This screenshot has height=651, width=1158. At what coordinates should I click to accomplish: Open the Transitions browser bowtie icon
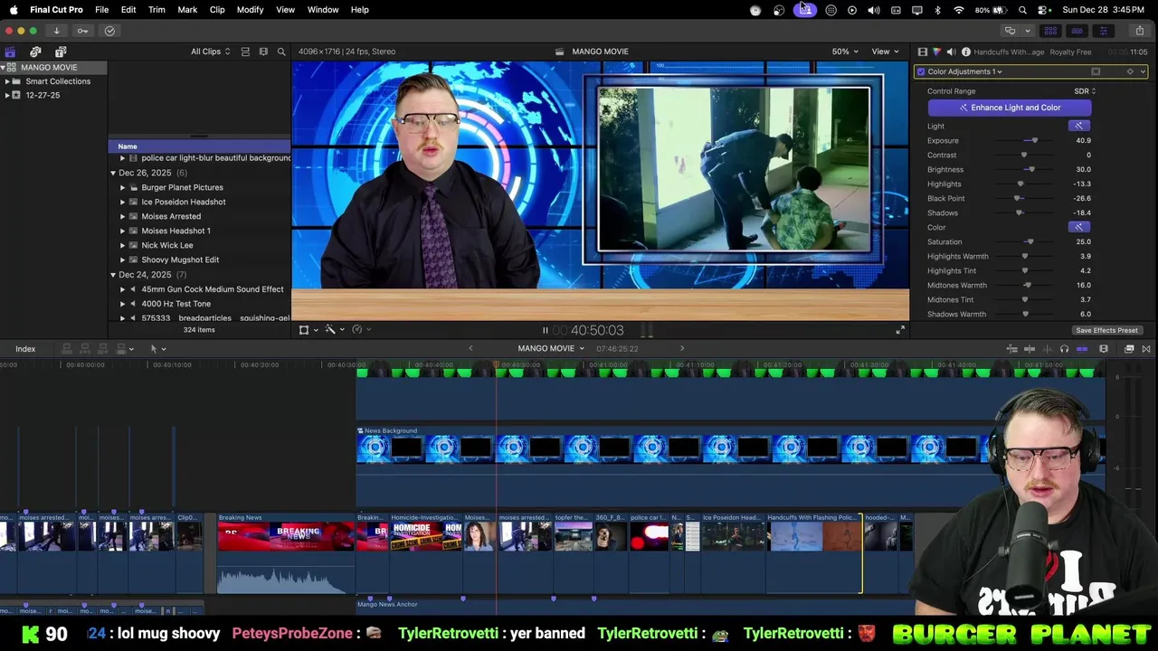pos(1146,348)
